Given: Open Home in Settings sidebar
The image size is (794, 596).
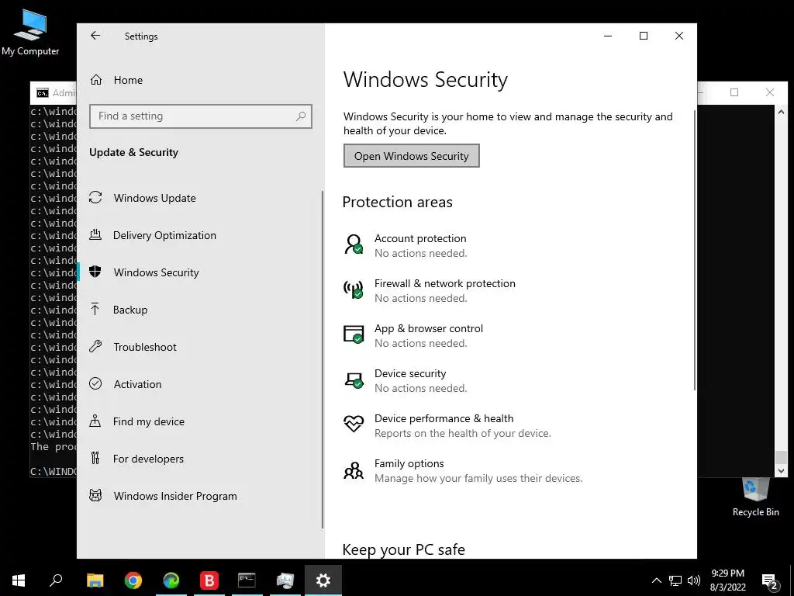Looking at the screenshot, I should [201, 80].
